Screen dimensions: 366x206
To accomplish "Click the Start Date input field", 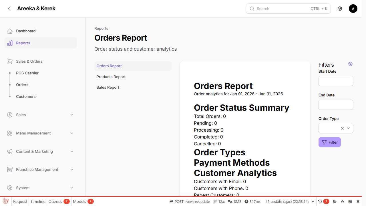I will pos(335,81).
